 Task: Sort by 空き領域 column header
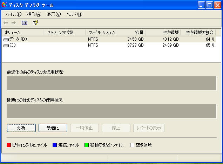coord(163,33)
